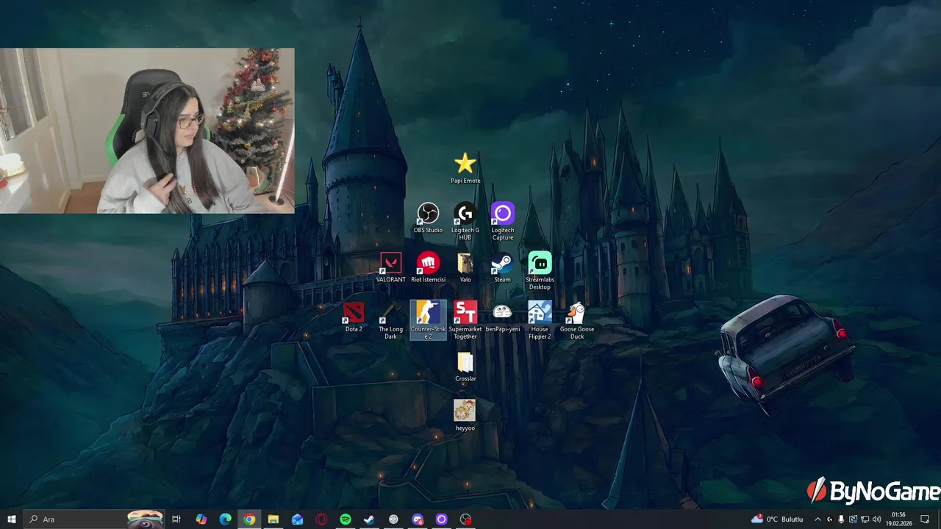Select the Valo folder on desktop

(465, 267)
